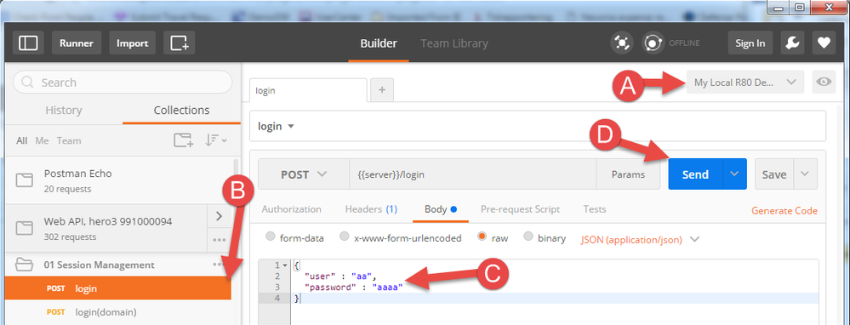Click the interceptor satellite icon
The height and width of the screenshot is (325, 850).
click(621, 43)
